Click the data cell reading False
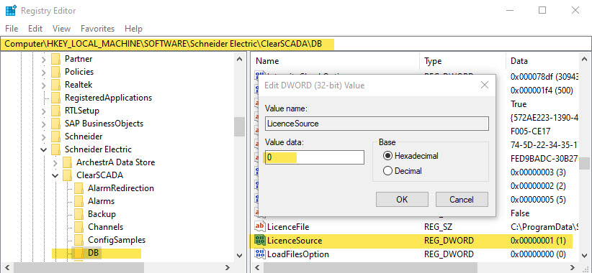Viewport: 592px width, 273px height. pyautogui.click(x=520, y=213)
